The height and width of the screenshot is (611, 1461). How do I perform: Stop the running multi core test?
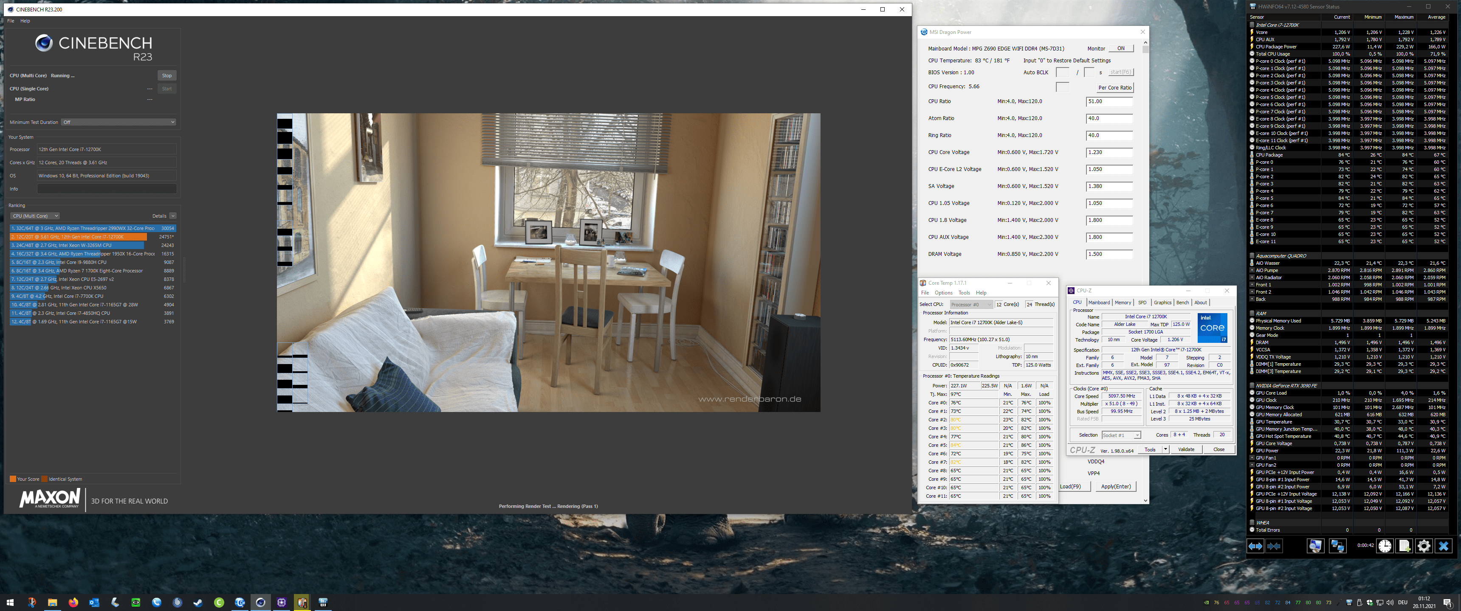click(x=167, y=76)
